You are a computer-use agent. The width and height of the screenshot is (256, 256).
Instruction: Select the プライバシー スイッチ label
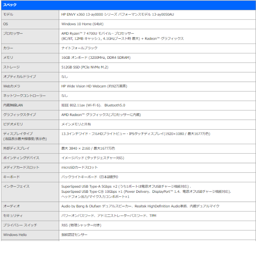(x=20, y=225)
